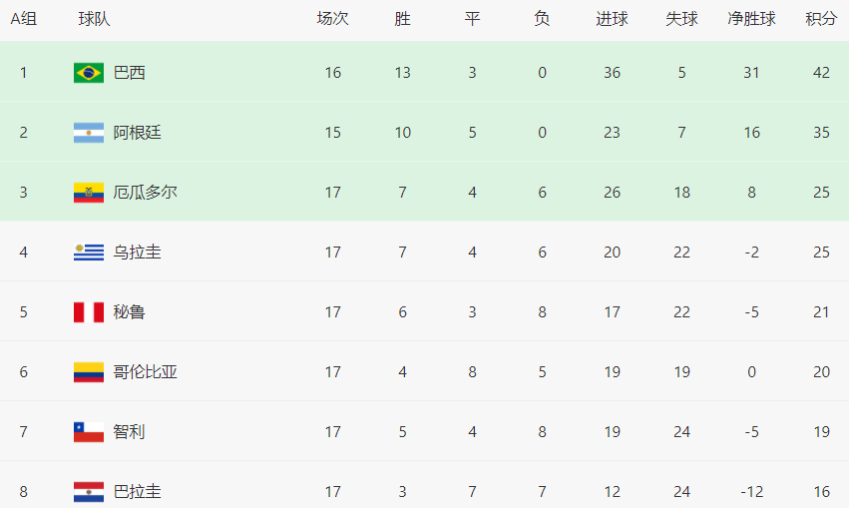The height and width of the screenshot is (508, 849).
Task: Open the 阿根廷 team link
Action: pos(137,133)
